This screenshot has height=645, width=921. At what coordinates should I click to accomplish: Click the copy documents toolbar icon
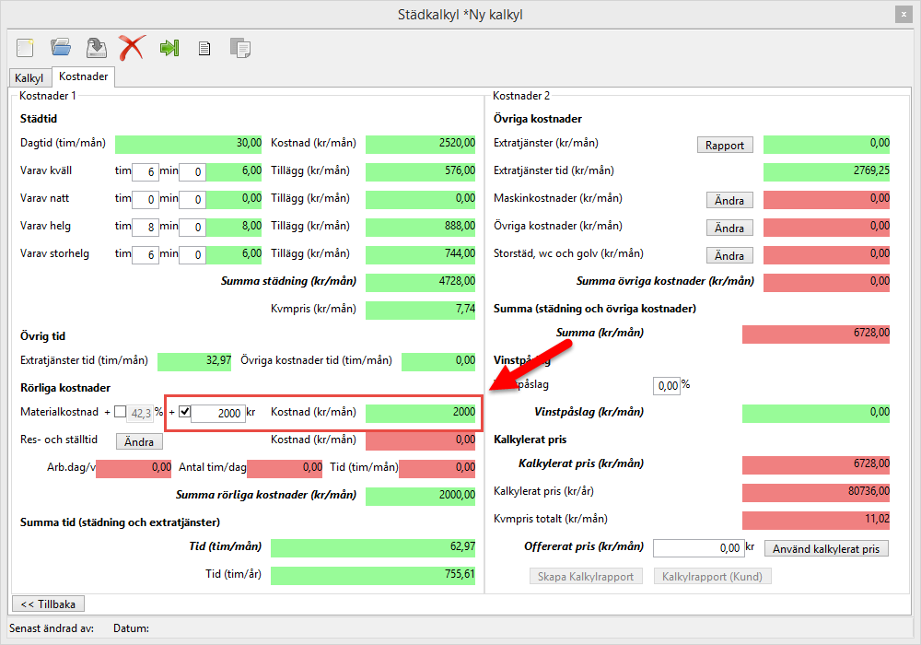(x=239, y=48)
